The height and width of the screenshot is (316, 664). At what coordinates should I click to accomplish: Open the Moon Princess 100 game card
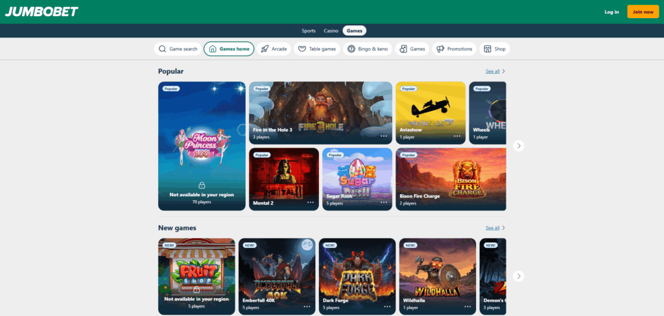tap(202, 146)
